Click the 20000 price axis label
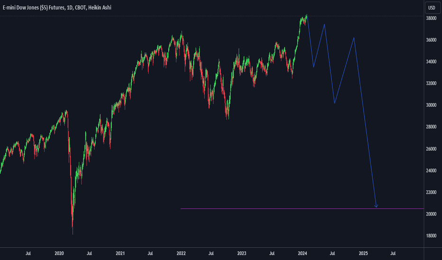Viewport: 442px width, 260px height. pos(431,214)
